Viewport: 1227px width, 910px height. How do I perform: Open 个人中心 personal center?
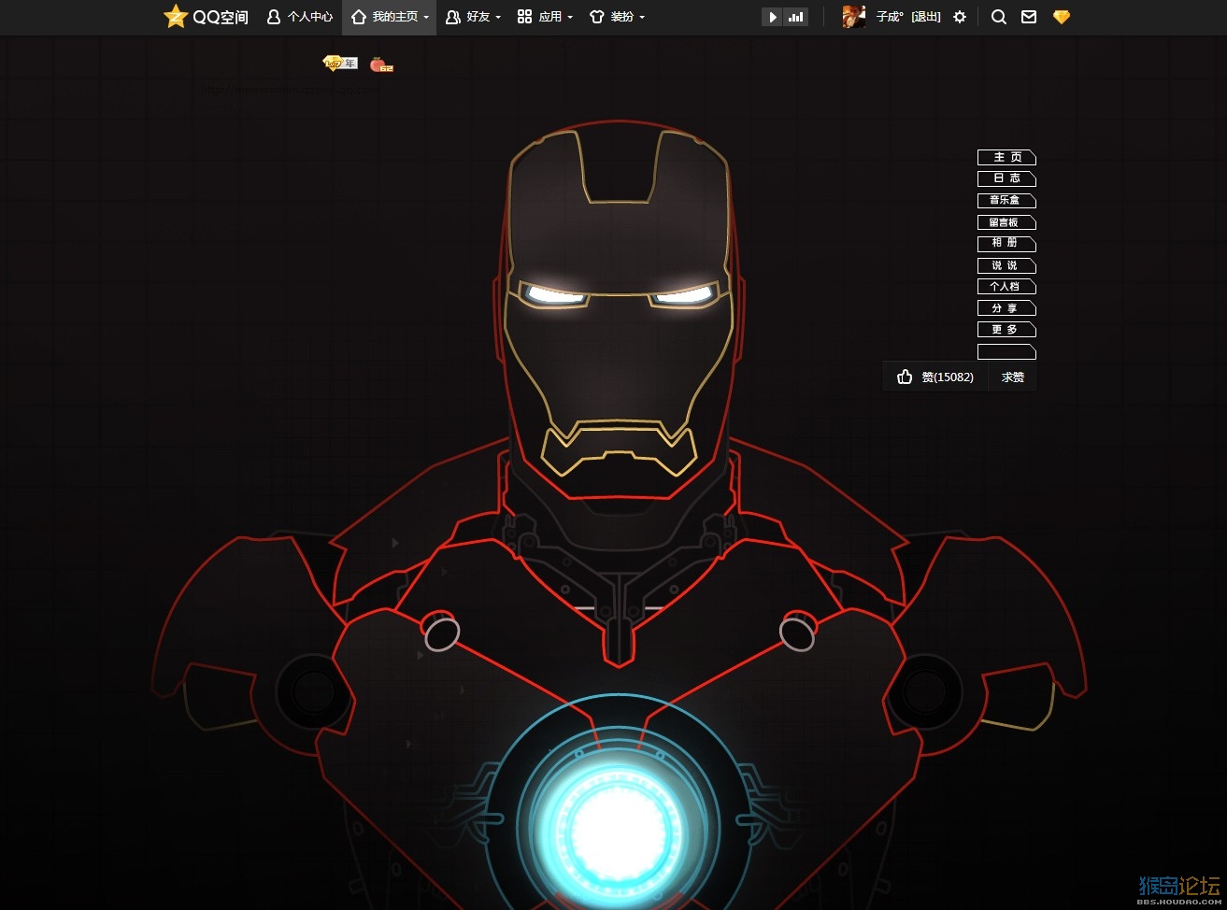300,17
